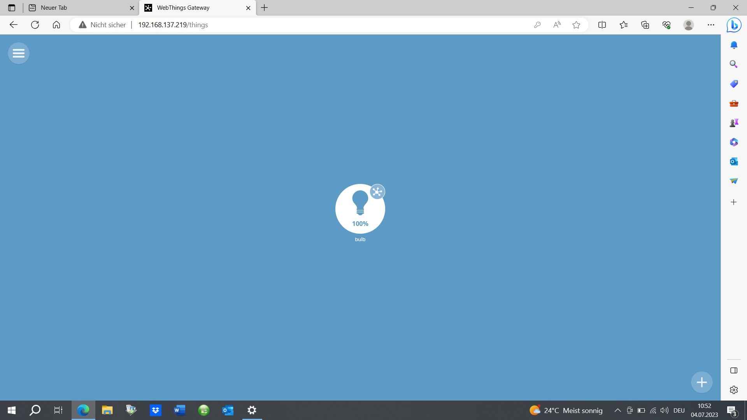747x420 pixels.
Task: Open bulb detail view via corner icon
Action: pos(377,192)
